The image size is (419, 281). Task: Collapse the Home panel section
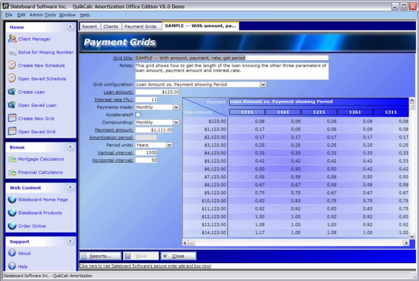70,27
